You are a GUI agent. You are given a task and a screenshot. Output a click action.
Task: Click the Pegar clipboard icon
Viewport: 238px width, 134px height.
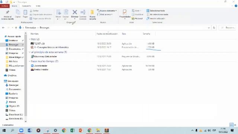pyautogui.click(x=25, y=12)
